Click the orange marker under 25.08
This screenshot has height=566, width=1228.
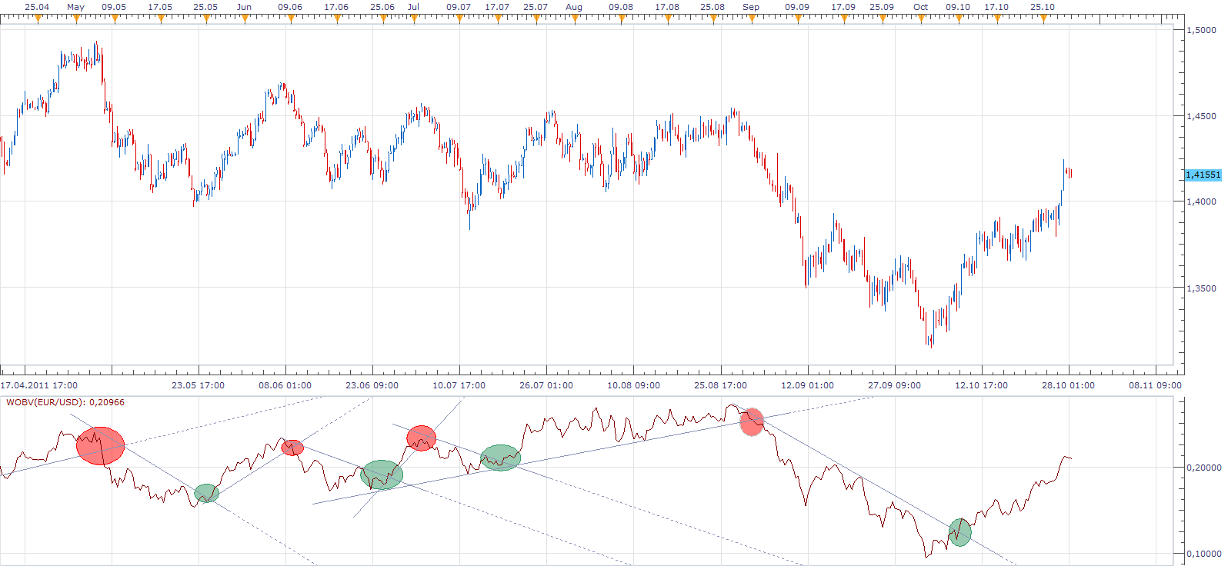712,19
